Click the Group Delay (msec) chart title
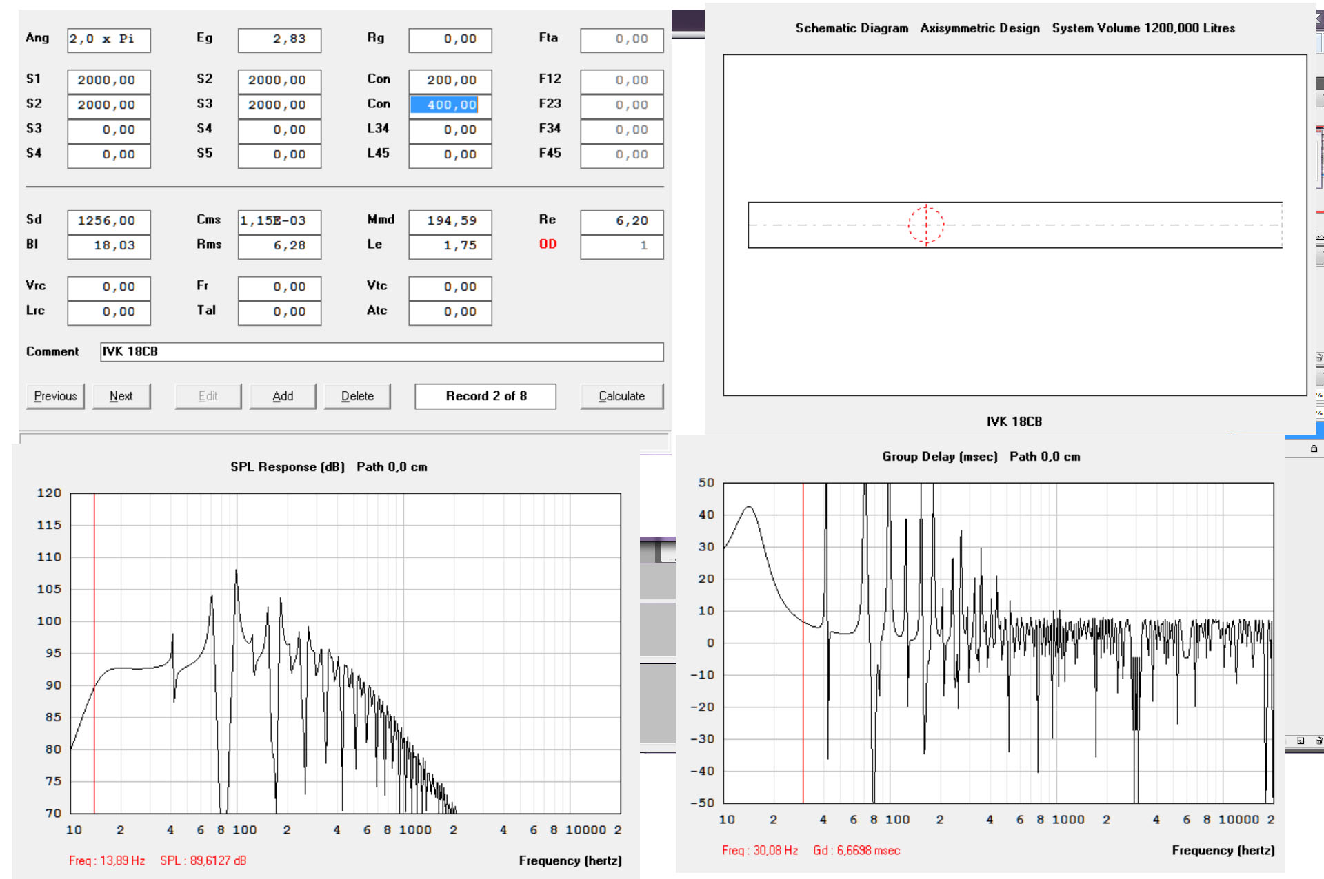The width and height of the screenshot is (1324, 879). tap(940, 457)
